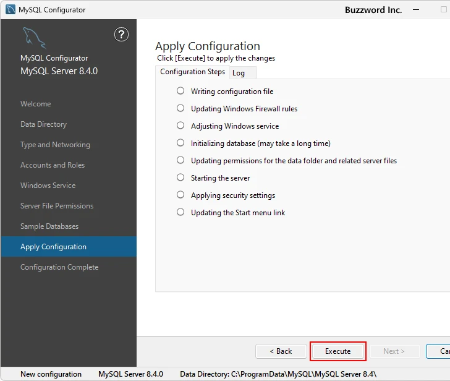Switch to the Configuration Steps tab
Viewport: 450px width, 381px height.
coord(192,72)
